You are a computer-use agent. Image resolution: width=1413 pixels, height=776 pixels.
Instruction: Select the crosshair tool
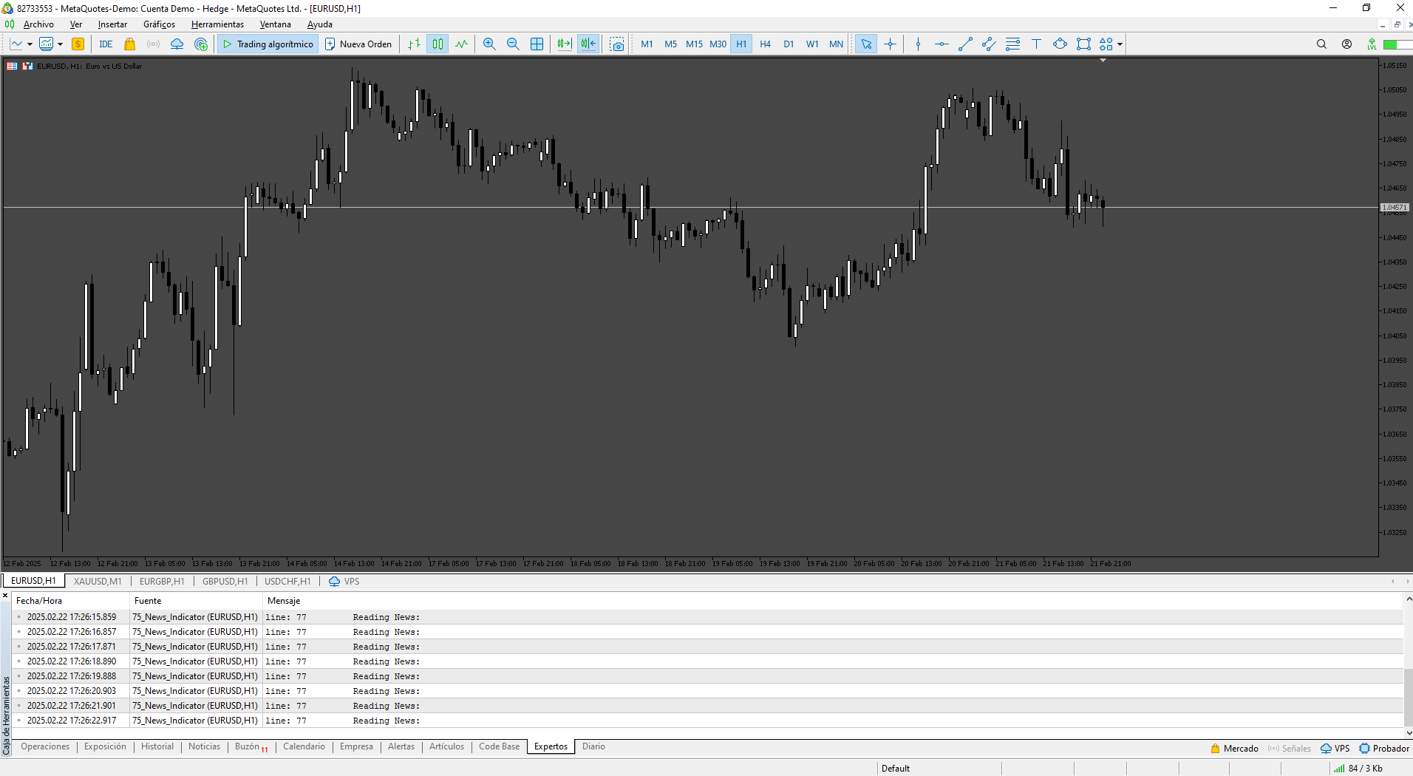point(891,44)
